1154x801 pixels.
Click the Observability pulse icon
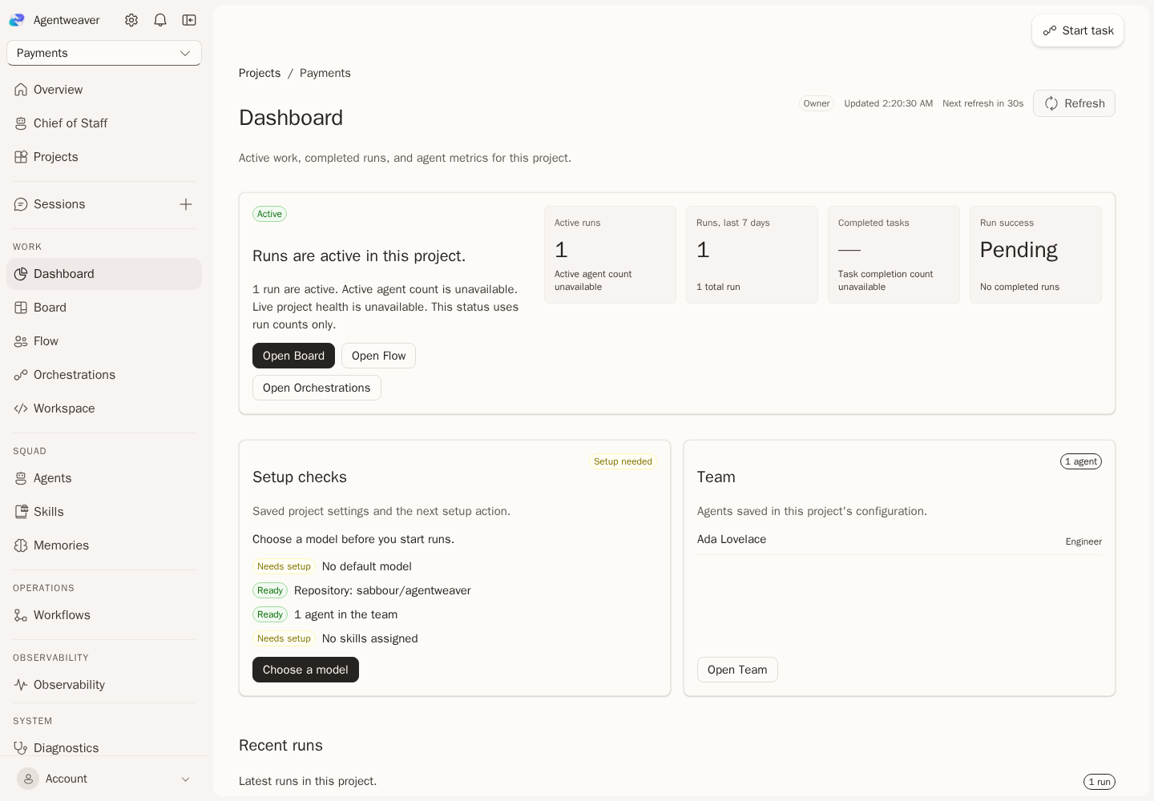pyautogui.click(x=21, y=685)
